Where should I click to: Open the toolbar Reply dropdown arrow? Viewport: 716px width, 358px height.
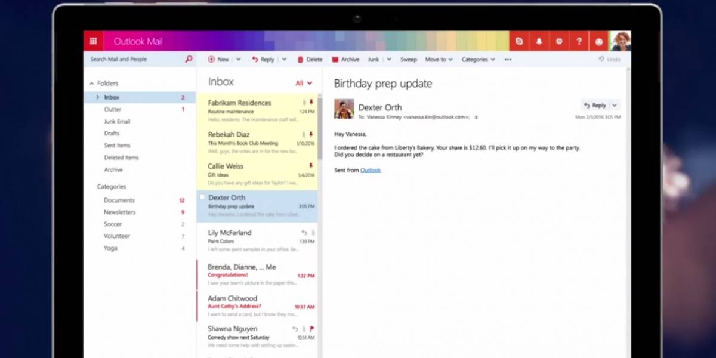pos(284,60)
